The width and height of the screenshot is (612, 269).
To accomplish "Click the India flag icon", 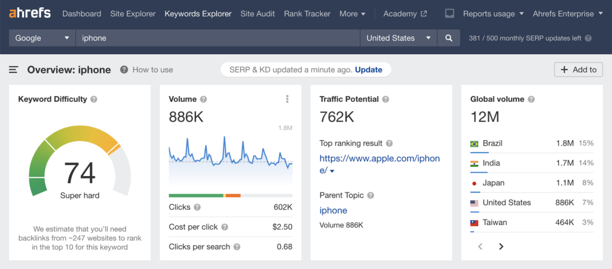I will tap(474, 163).
